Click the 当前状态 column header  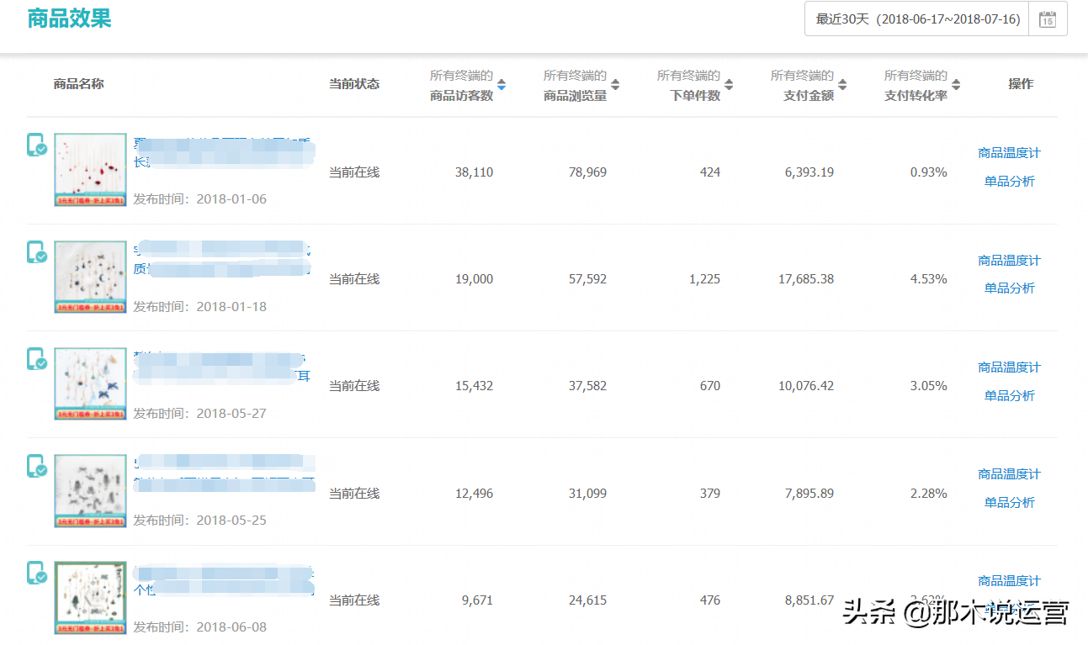point(353,84)
